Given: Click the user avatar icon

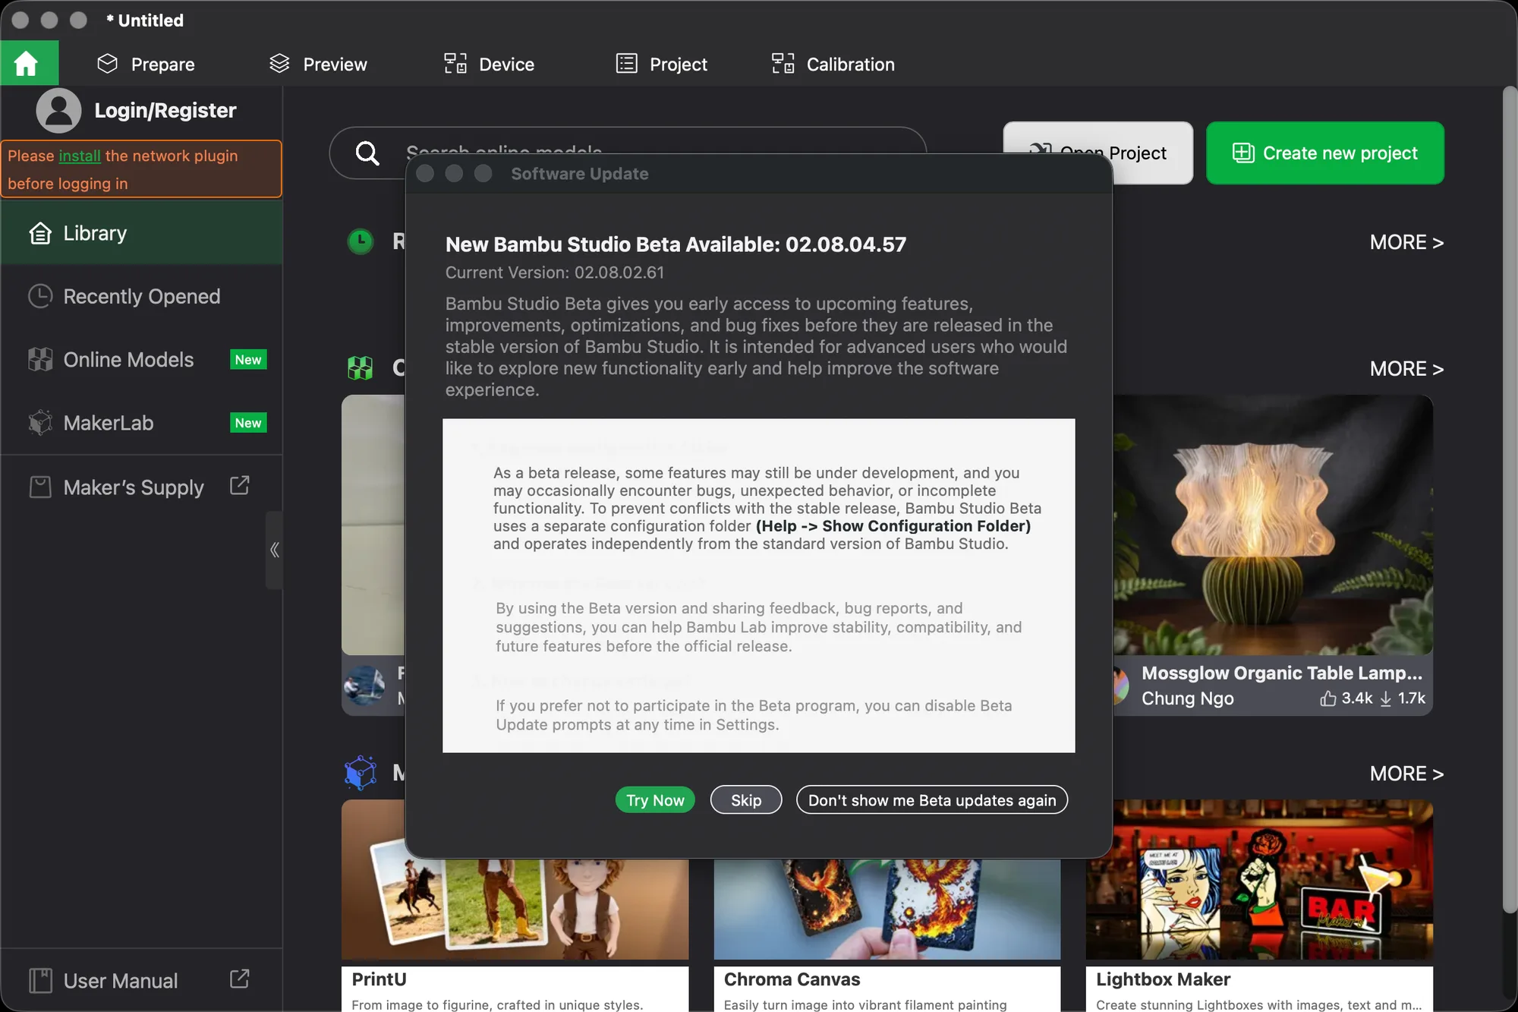Looking at the screenshot, I should tap(58, 111).
